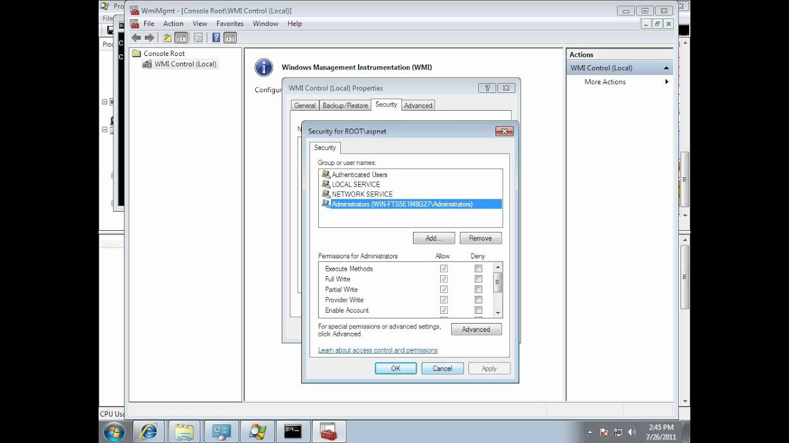Toggle Show/Hide Action Pane toolbar icon
The width and height of the screenshot is (789, 443).
pos(230,38)
